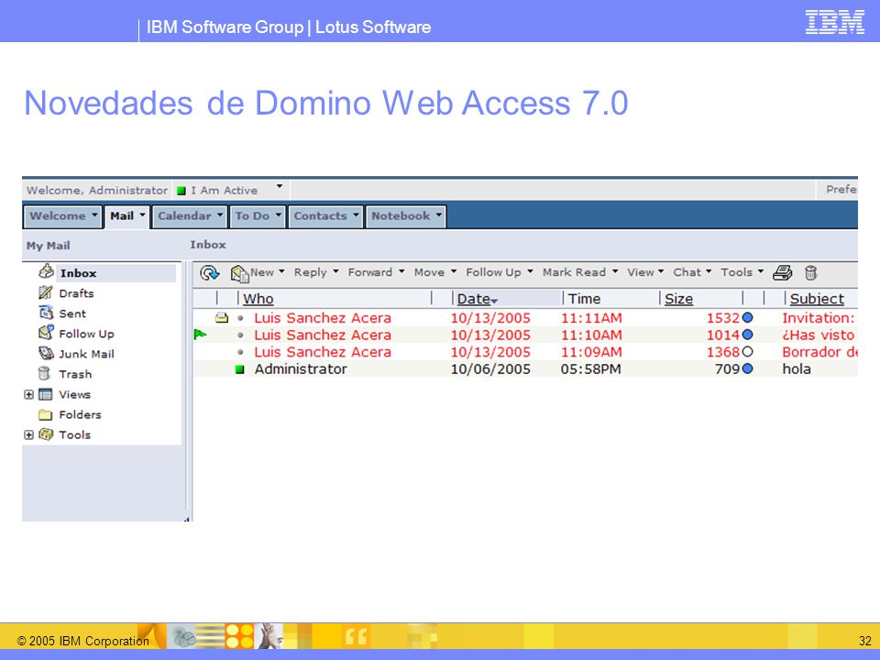Click the envelope icon on 11:11AM message row
The width and height of the screenshot is (880, 660).
point(222,318)
